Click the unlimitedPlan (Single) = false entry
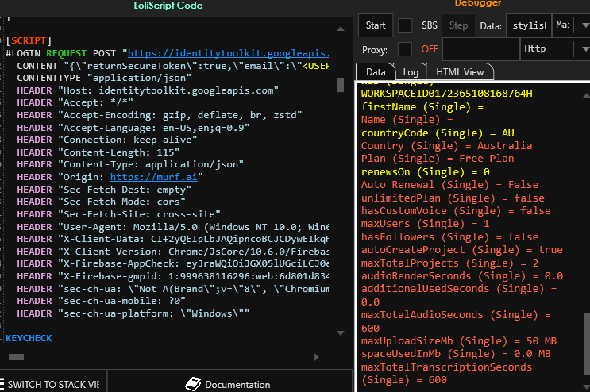The image size is (590, 392). pos(453,198)
